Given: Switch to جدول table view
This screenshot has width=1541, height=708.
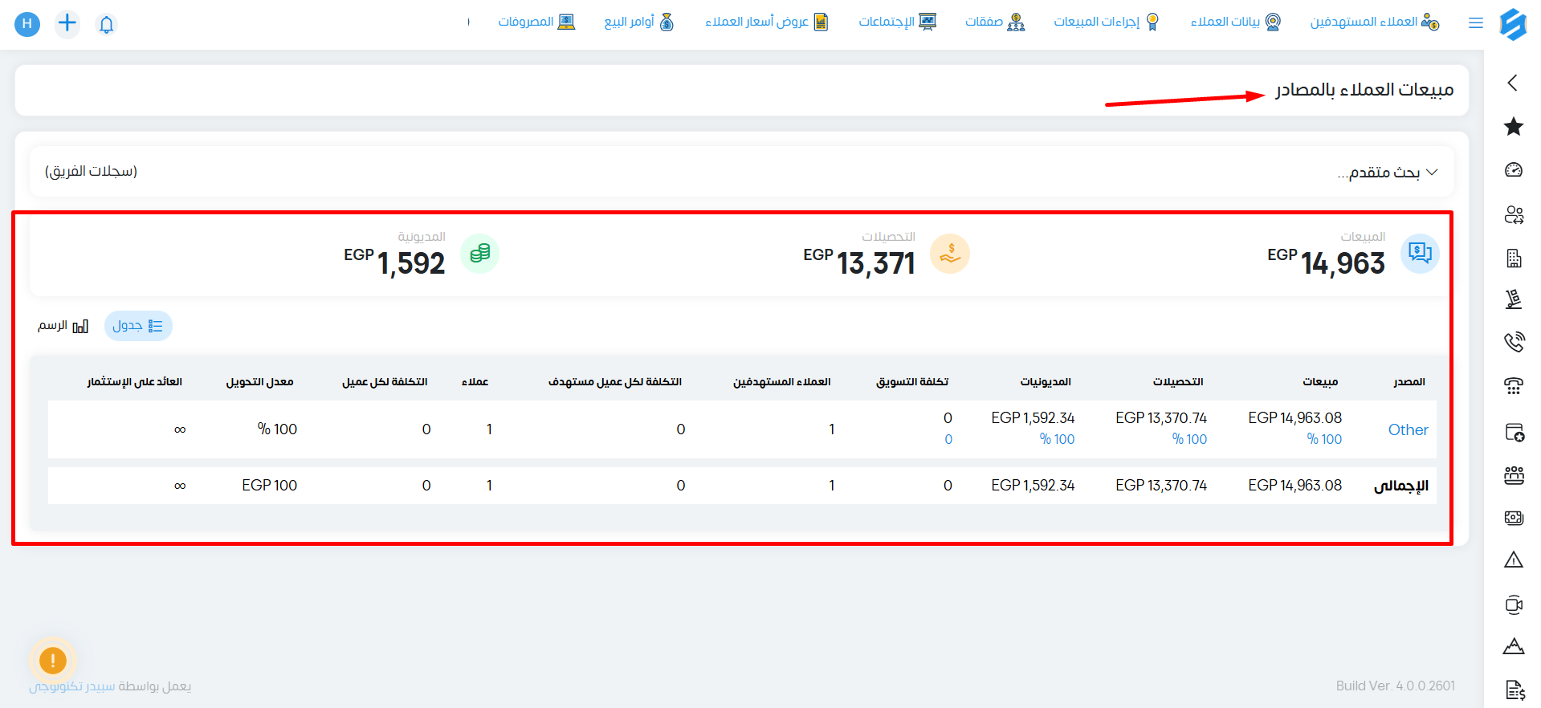Looking at the screenshot, I should tap(138, 326).
